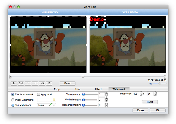Click the Output preview header

130,12
